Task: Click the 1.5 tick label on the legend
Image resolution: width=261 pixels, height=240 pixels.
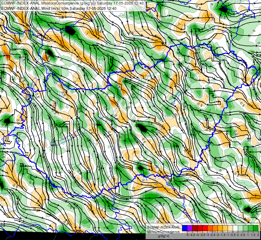Action: pos(253,235)
